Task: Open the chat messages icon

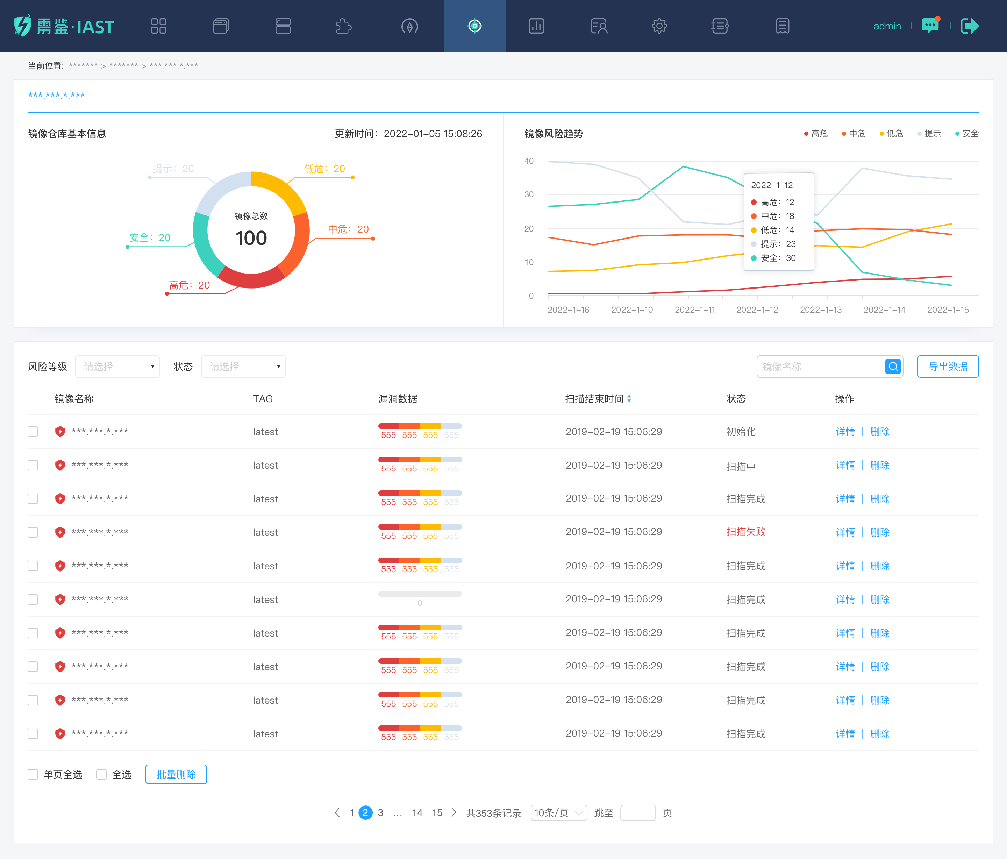Action: (x=931, y=25)
